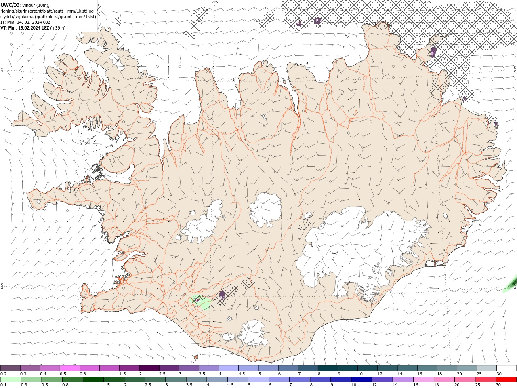The height and width of the screenshot is (388, 517).
Task: Click the palest green 0.1 swatch in rain legend
Action: [11, 380]
